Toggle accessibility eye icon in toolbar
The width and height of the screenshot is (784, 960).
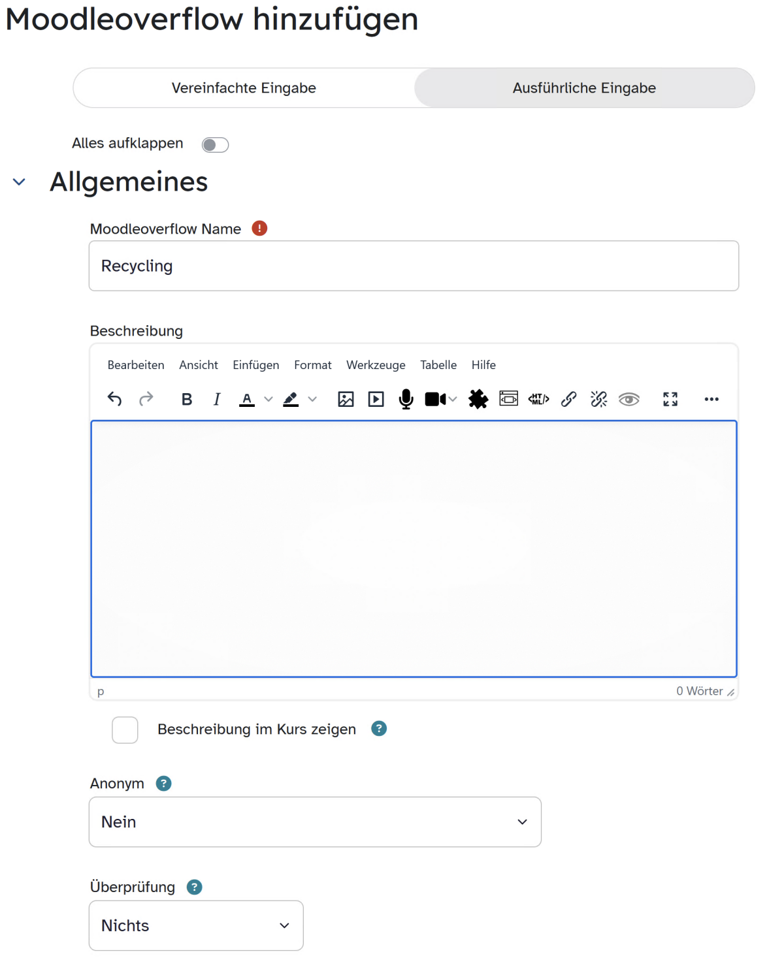coord(629,399)
